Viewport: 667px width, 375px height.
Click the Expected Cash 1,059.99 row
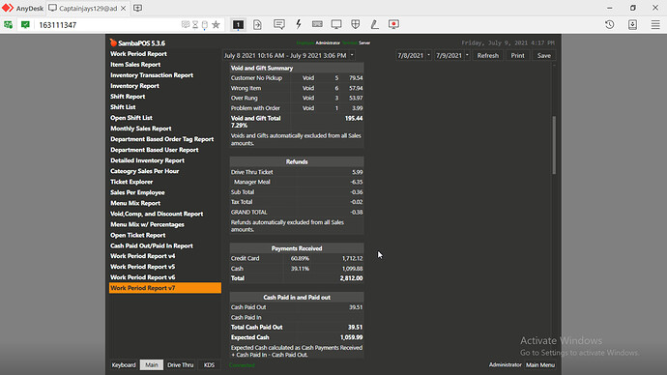point(297,337)
